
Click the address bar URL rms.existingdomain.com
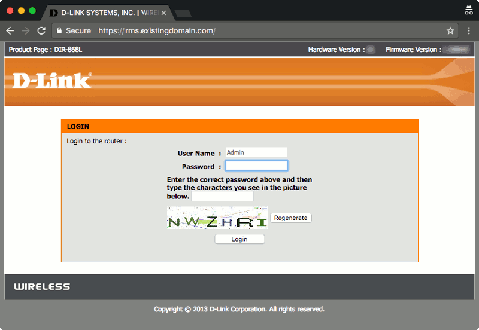[157, 31]
